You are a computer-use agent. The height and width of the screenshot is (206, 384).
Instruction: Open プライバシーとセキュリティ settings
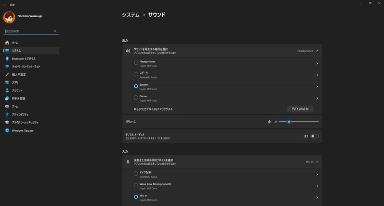(x=31, y=123)
